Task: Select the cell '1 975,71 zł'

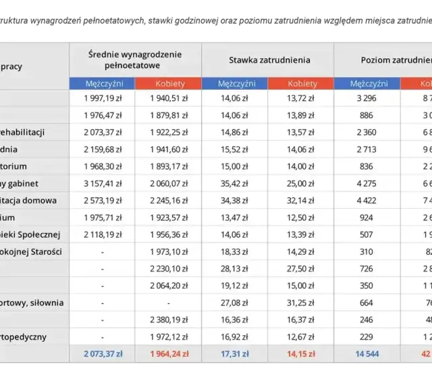Action: click(103, 217)
